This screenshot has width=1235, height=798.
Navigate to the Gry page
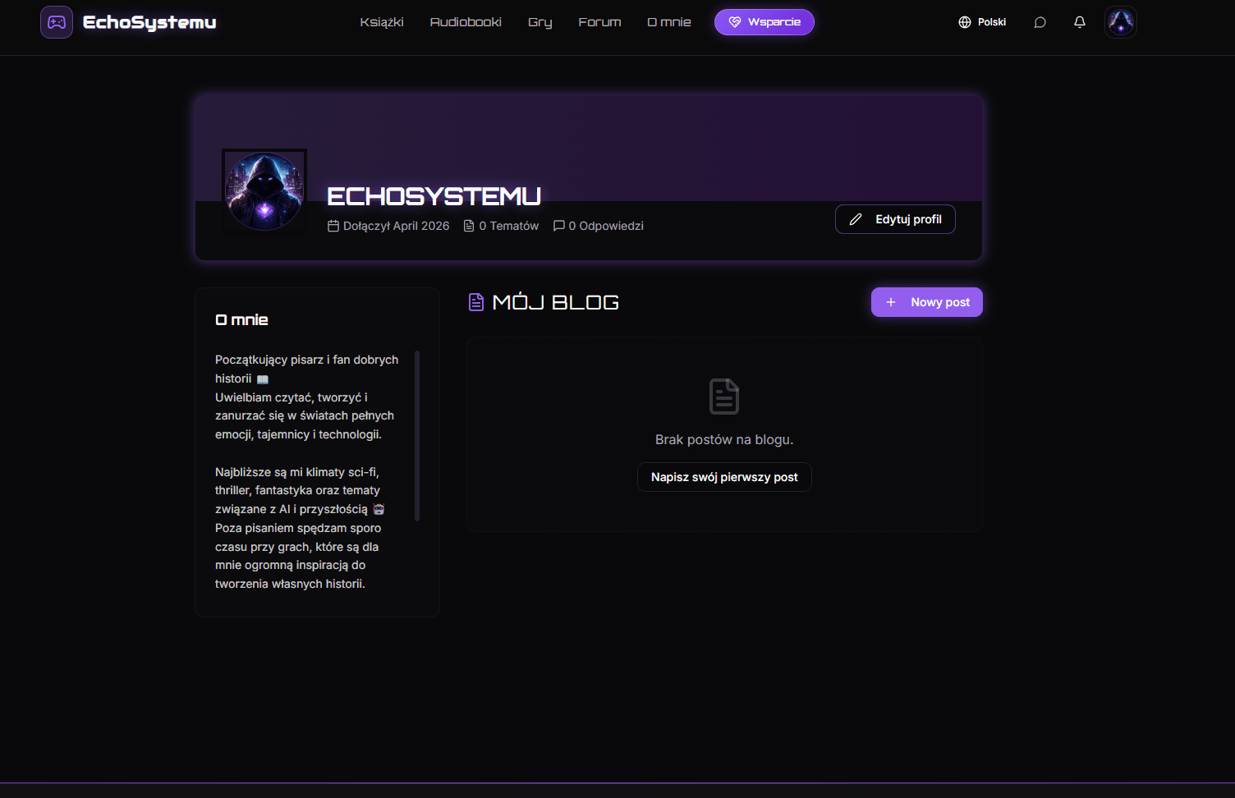click(x=539, y=22)
